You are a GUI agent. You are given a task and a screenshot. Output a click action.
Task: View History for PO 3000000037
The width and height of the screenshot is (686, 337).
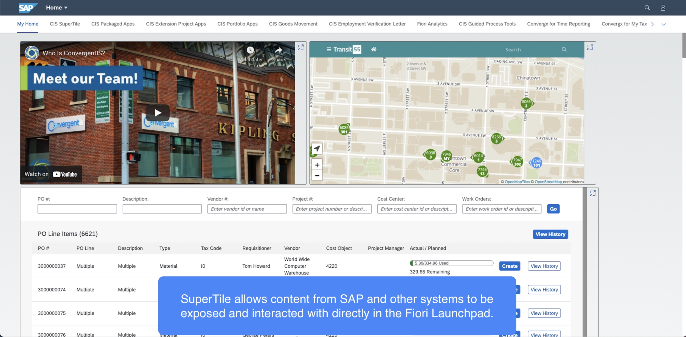pos(544,266)
